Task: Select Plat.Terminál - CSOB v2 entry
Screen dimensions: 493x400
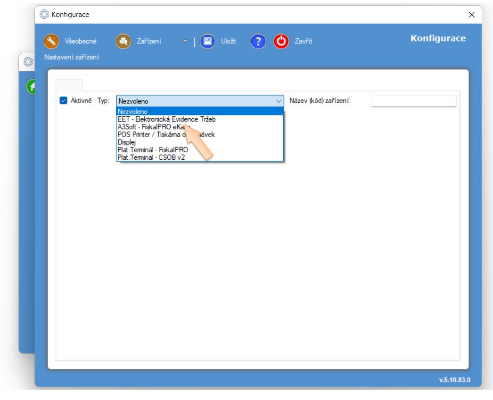Action: point(150,157)
